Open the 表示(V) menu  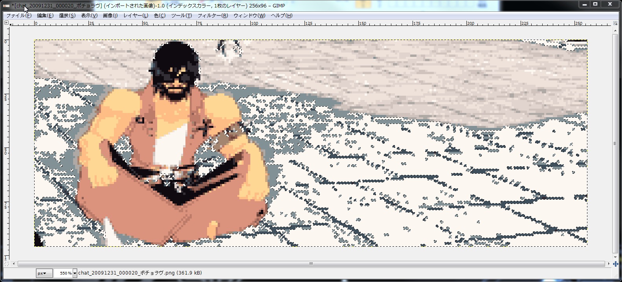pos(89,16)
